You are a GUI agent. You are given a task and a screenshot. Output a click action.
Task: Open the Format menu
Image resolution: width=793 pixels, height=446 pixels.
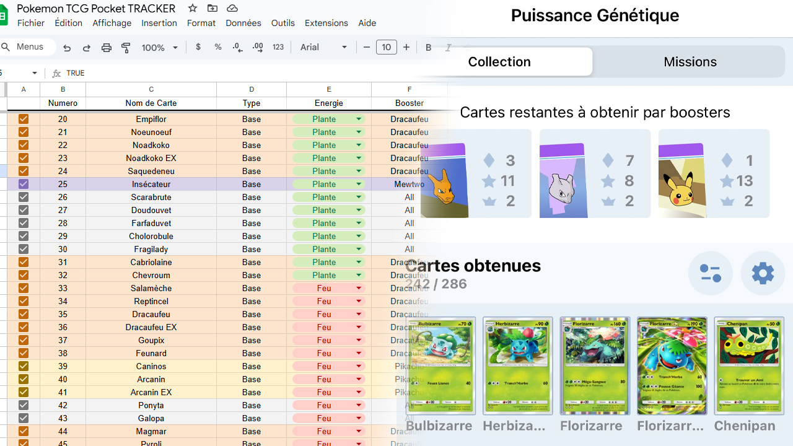tap(201, 23)
